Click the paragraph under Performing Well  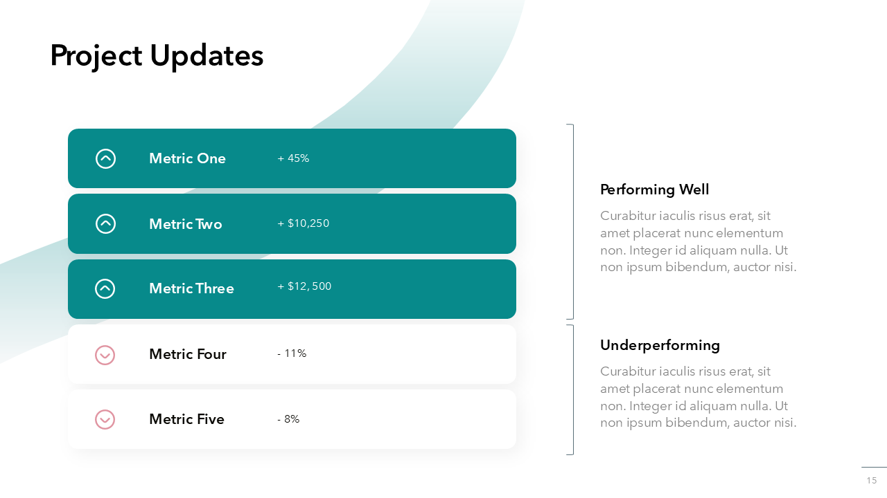pos(698,241)
